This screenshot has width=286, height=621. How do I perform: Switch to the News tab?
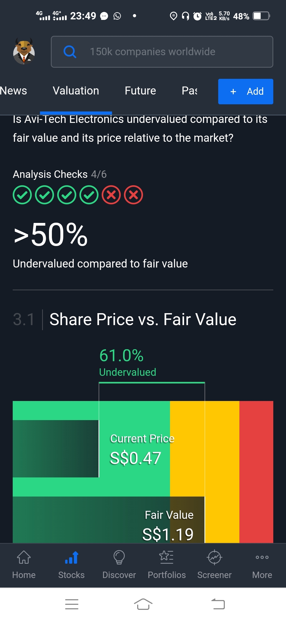coord(13,91)
